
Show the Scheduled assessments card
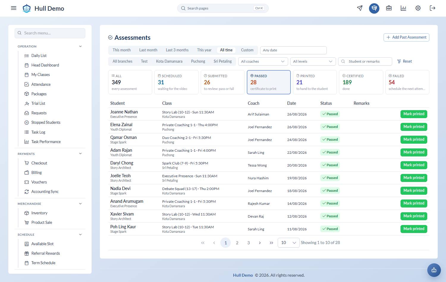tap(176, 82)
